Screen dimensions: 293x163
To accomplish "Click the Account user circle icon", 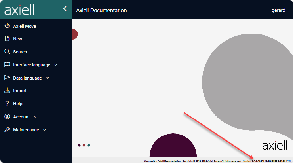I will [7, 117].
